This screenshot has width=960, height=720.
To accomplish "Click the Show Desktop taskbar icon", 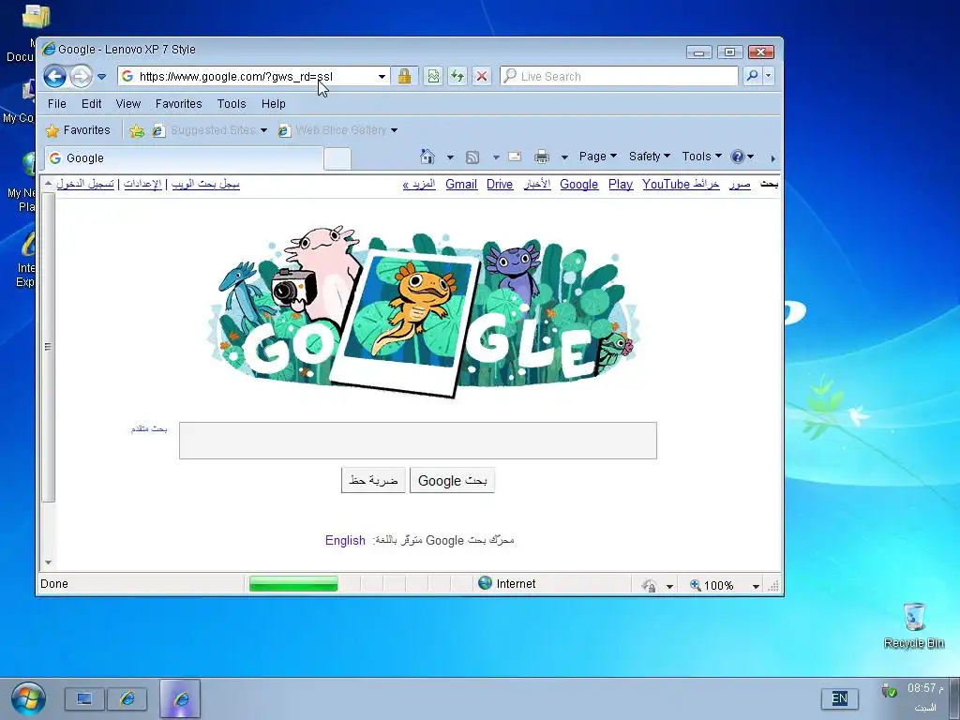I will 84,698.
